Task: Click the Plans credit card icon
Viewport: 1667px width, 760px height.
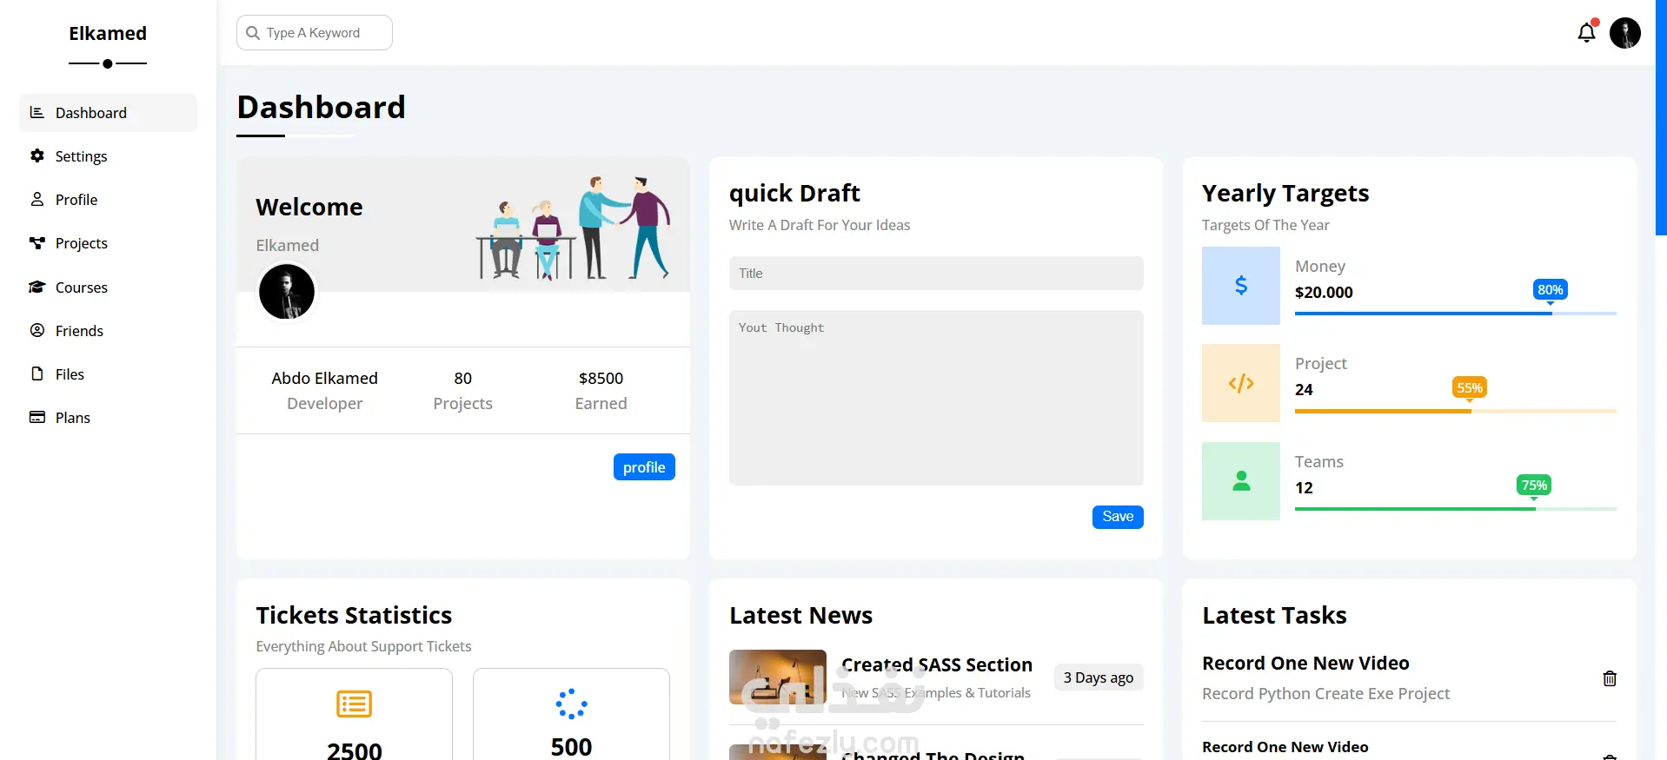Action: pyautogui.click(x=37, y=417)
